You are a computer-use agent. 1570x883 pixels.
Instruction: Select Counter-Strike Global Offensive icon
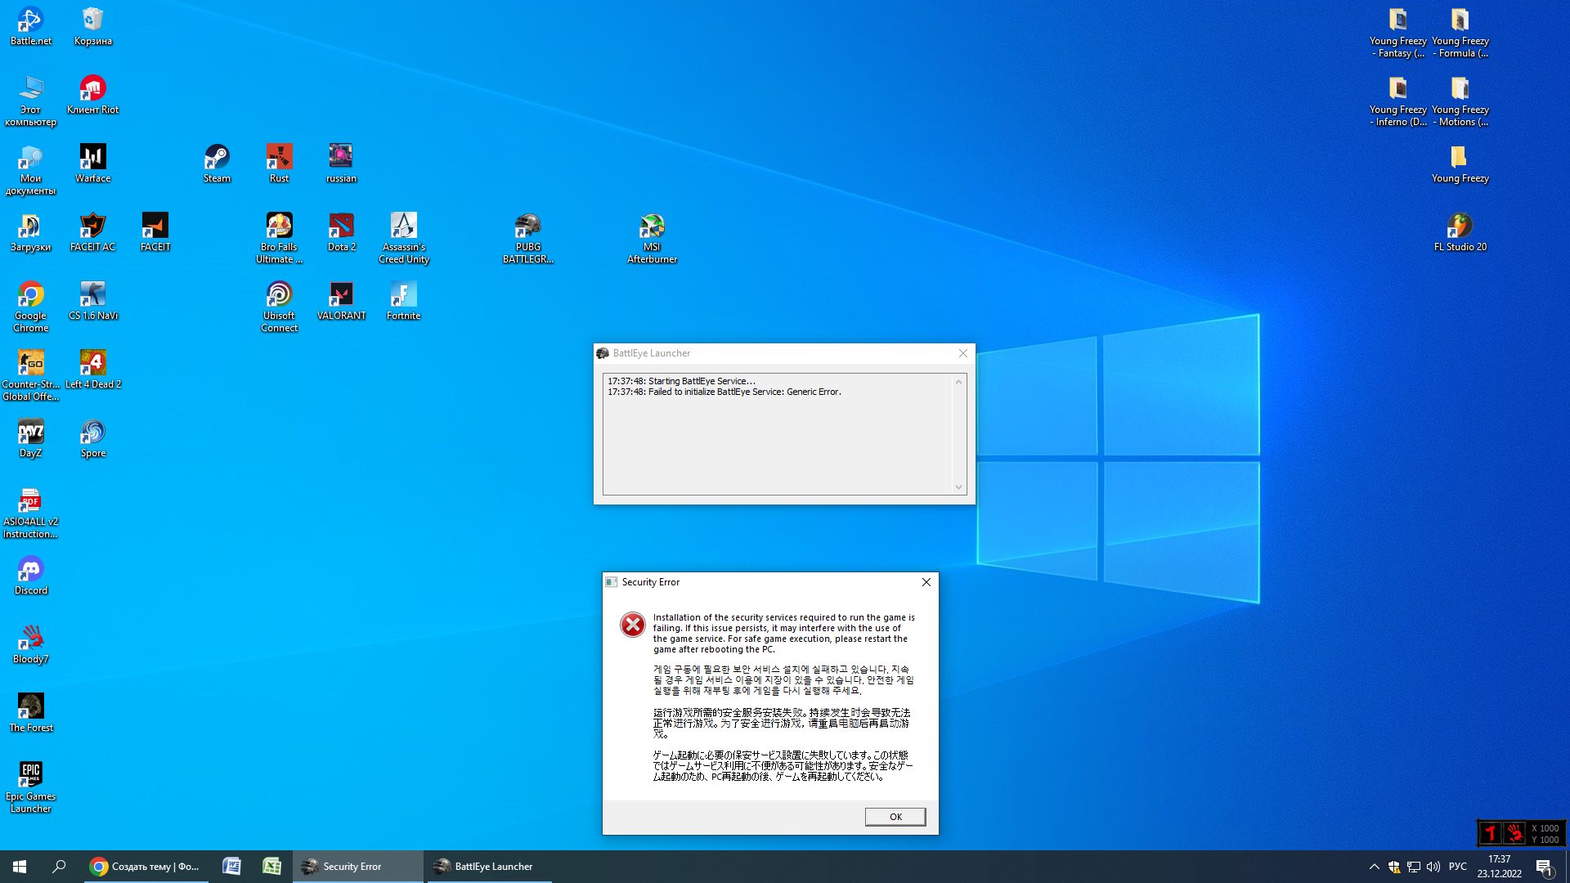pos(31,375)
